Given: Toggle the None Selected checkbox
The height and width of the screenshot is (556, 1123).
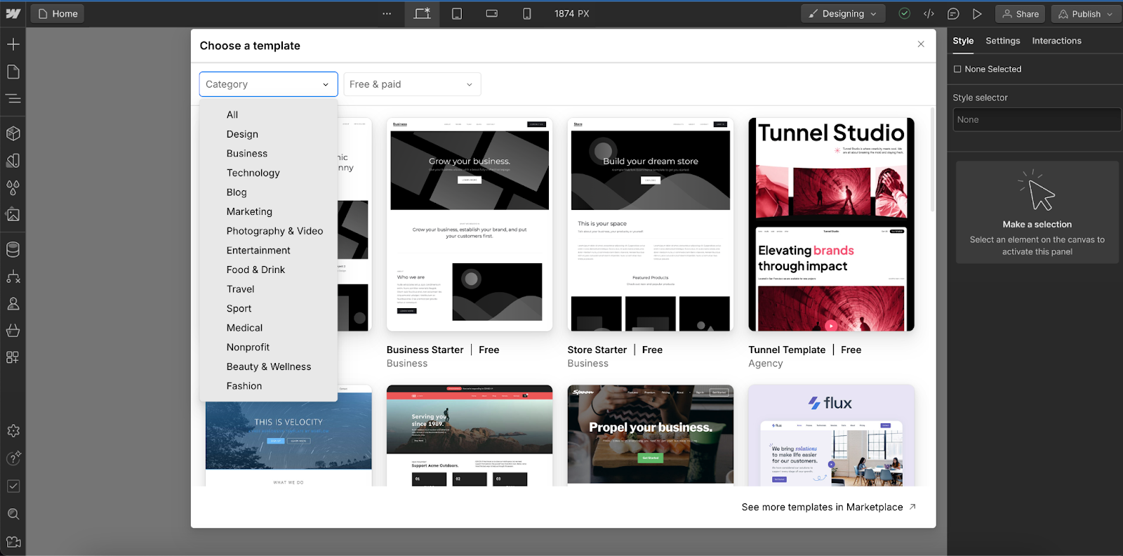Looking at the screenshot, I should pos(957,69).
